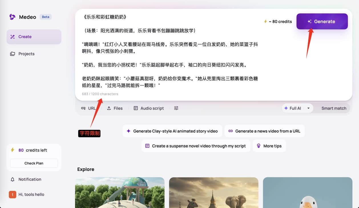Open the Hi, tools hello account menu
This screenshot has width=359, height=208.
[x=31, y=195]
